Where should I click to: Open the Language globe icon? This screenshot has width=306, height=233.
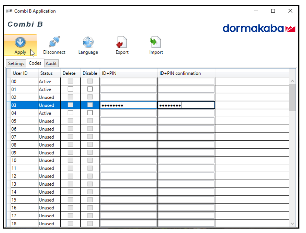tap(88, 42)
